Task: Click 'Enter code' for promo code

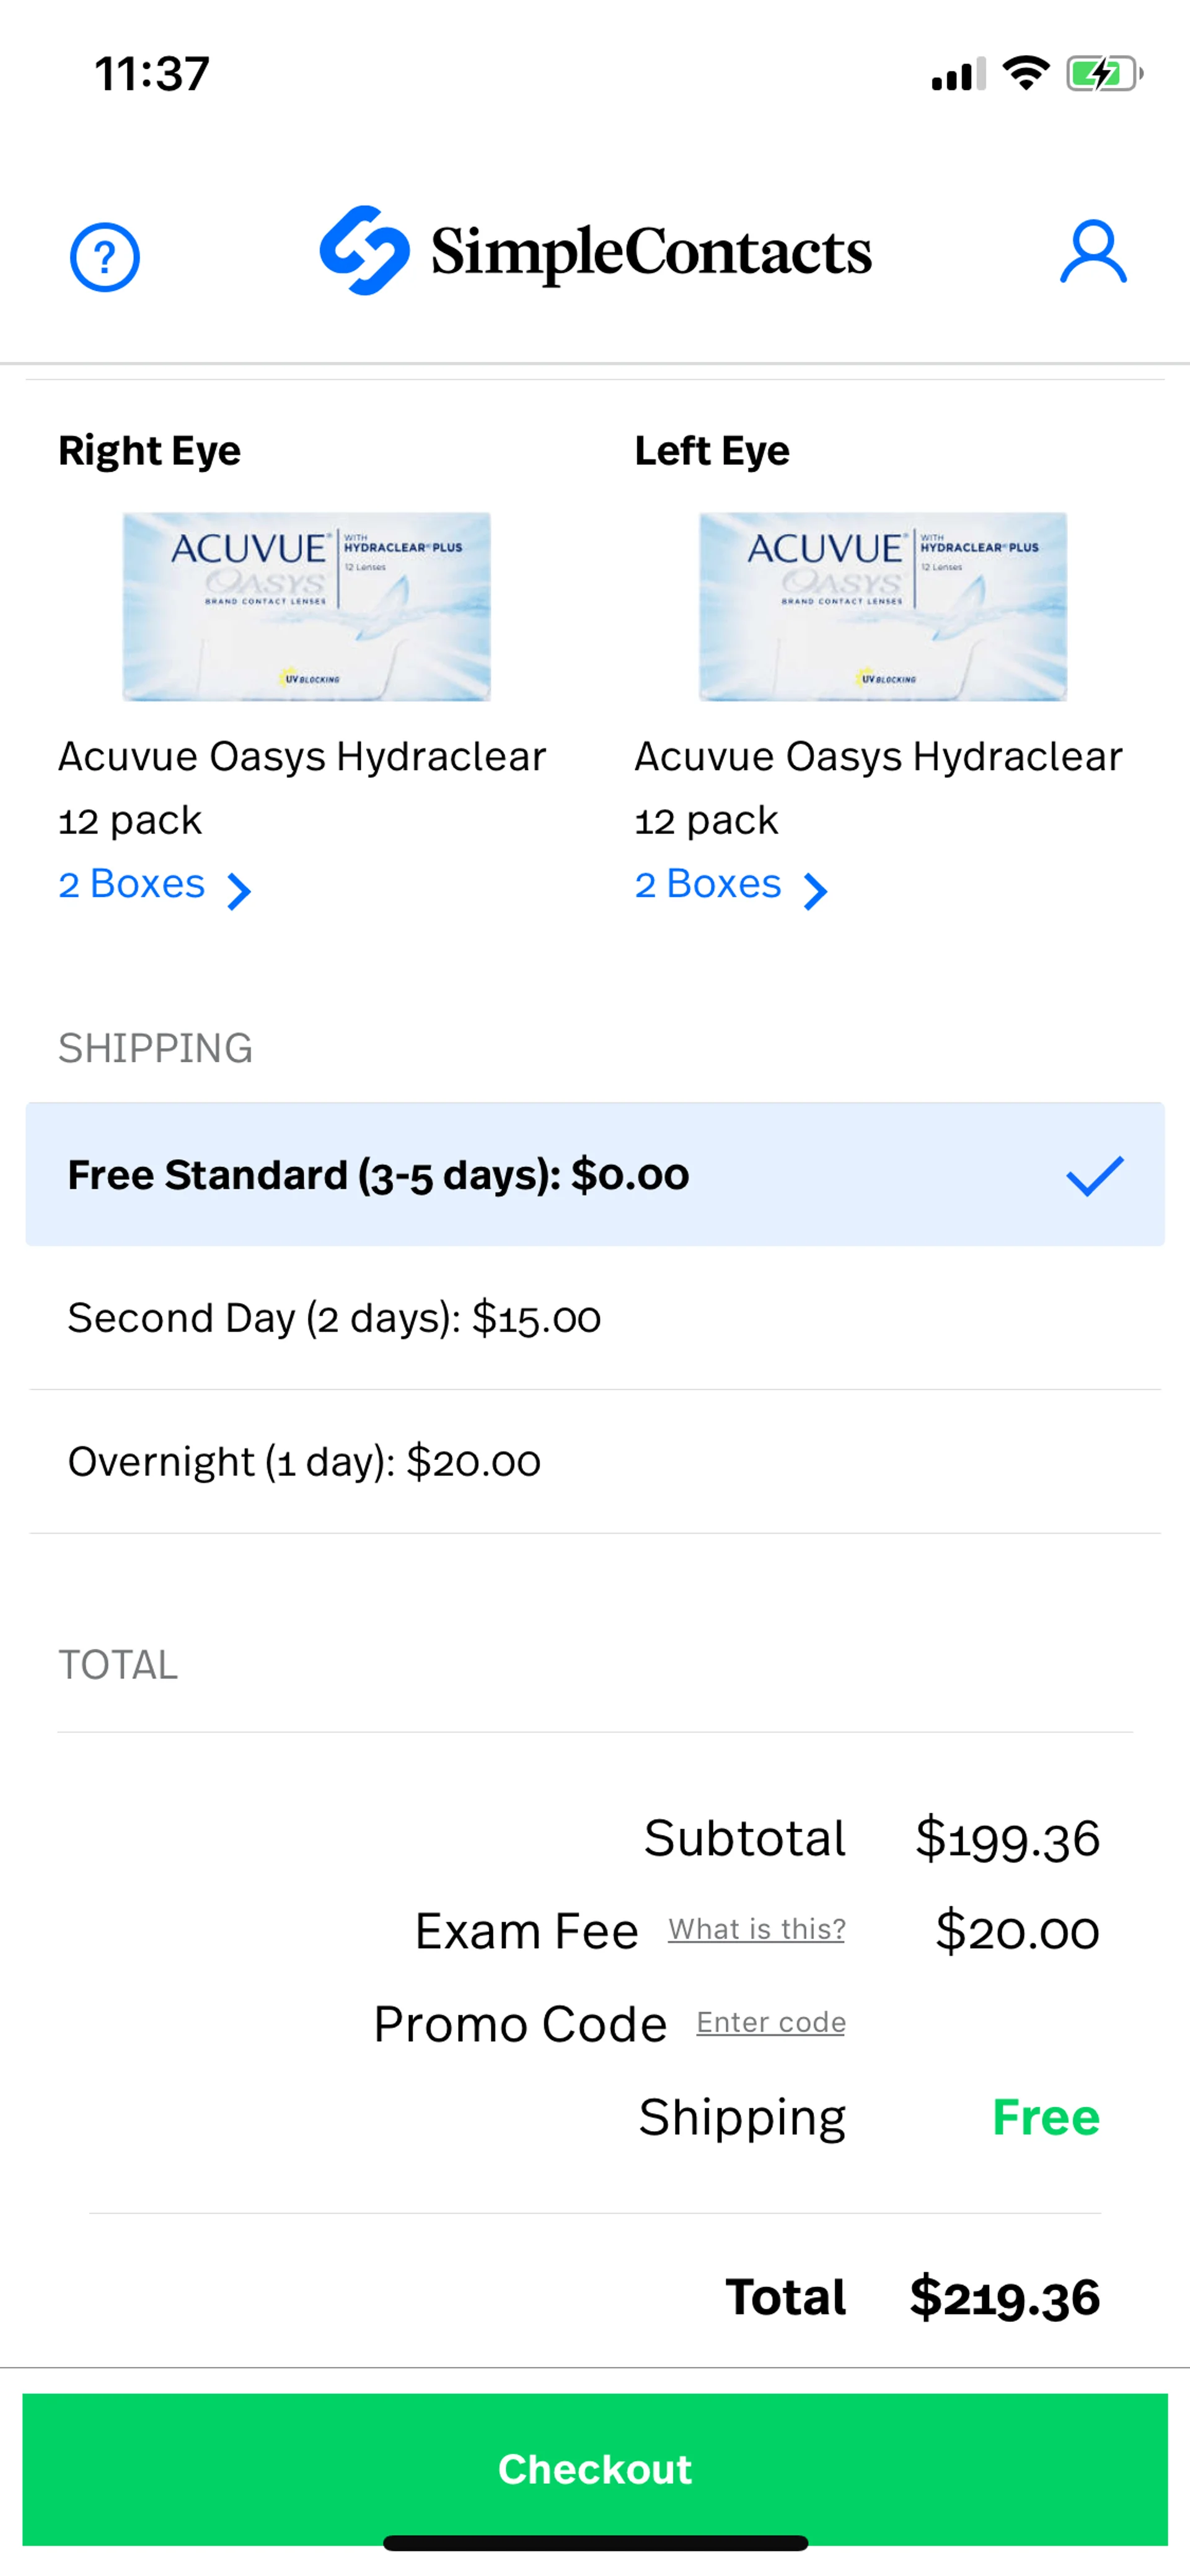Action: coord(771,2021)
